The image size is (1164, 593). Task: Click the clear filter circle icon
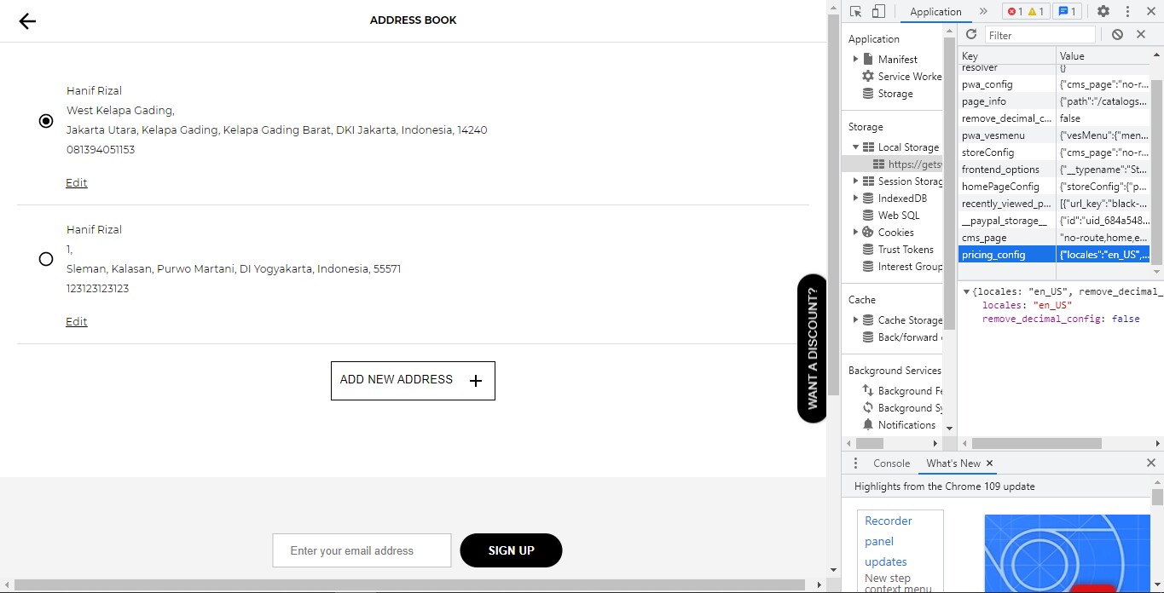point(1117,34)
